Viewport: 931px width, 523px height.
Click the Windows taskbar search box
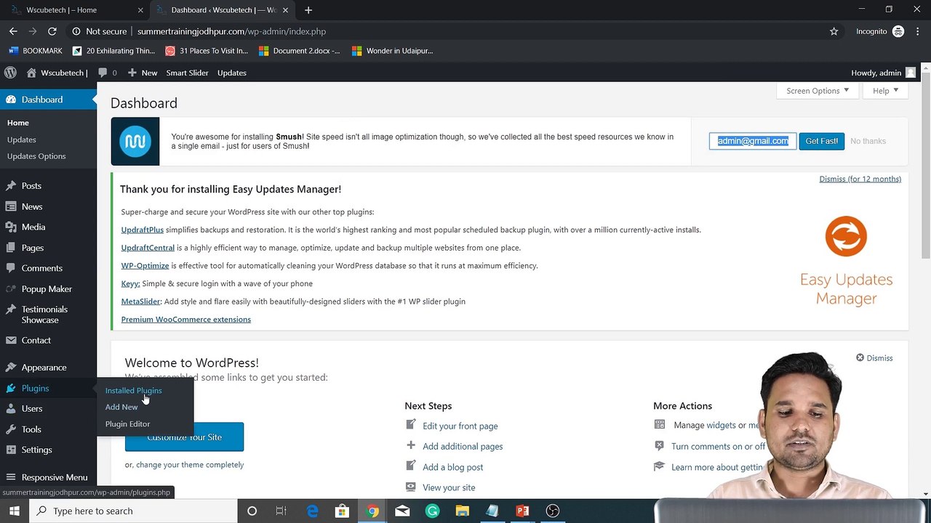133,511
